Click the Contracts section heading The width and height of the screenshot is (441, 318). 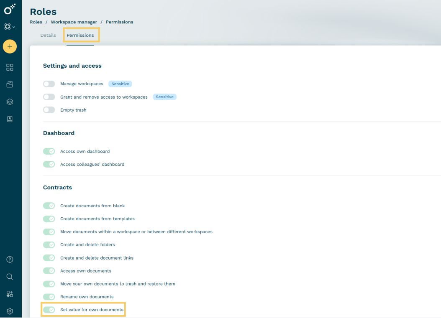57,187
